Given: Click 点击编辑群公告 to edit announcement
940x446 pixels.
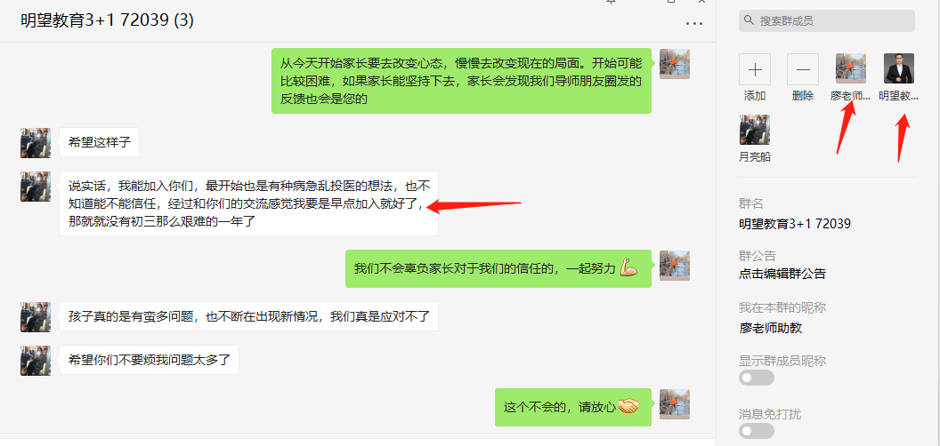Looking at the screenshot, I should click(782, 275).
